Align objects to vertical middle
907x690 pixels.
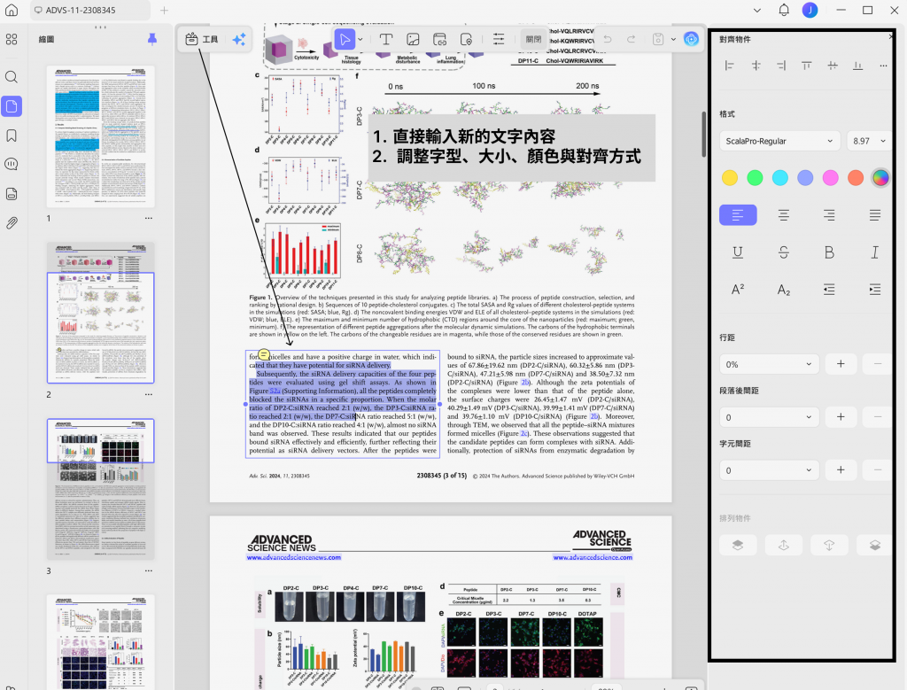(x=833, y=66)
